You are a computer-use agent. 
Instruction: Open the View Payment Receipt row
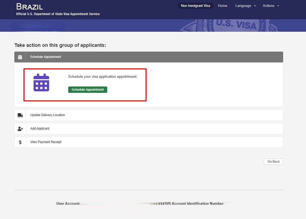click(149, 142)
